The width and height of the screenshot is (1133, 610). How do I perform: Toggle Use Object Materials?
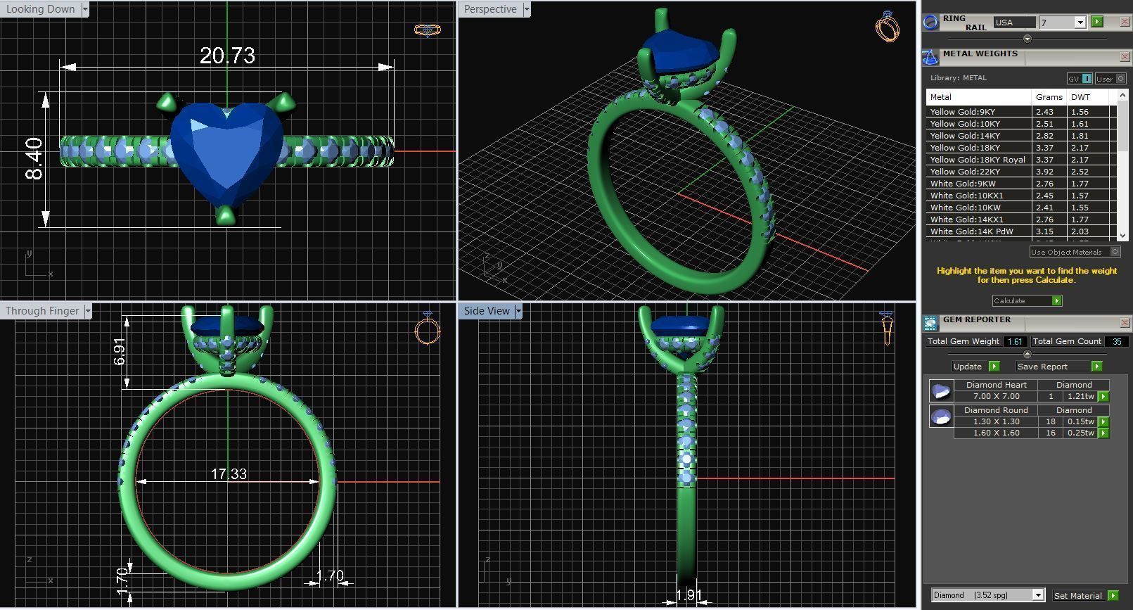click(1075, 252)
